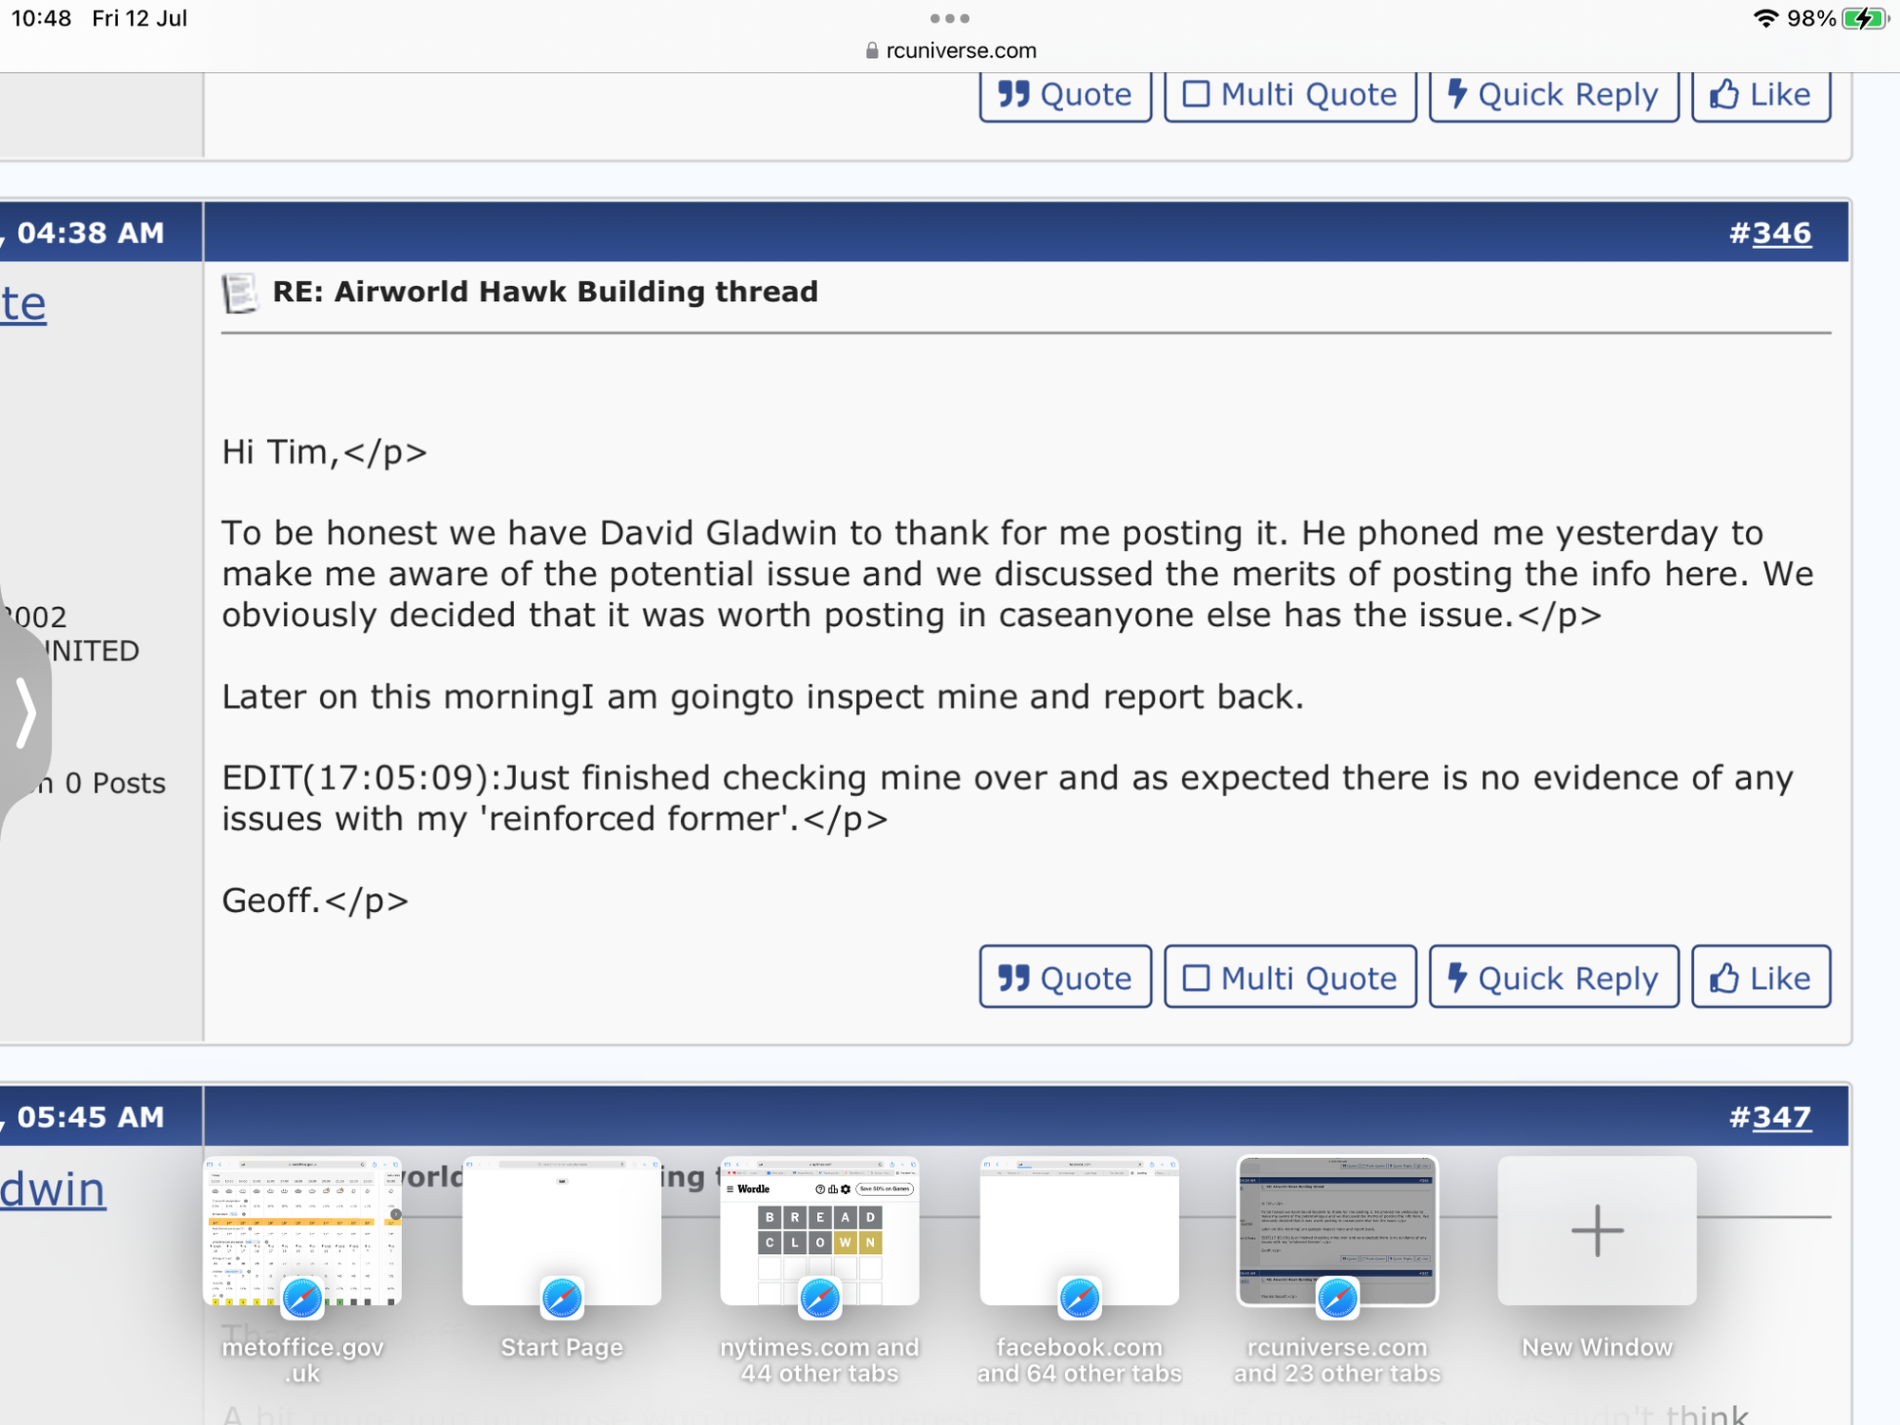Click the post document icon beside thread title
This screenshot has height=1425, width=1900.
pyautogui.click(x=239, y=293)
